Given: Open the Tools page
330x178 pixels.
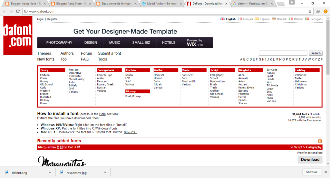Looking at the screenshot, I should [x=102, y=59].
